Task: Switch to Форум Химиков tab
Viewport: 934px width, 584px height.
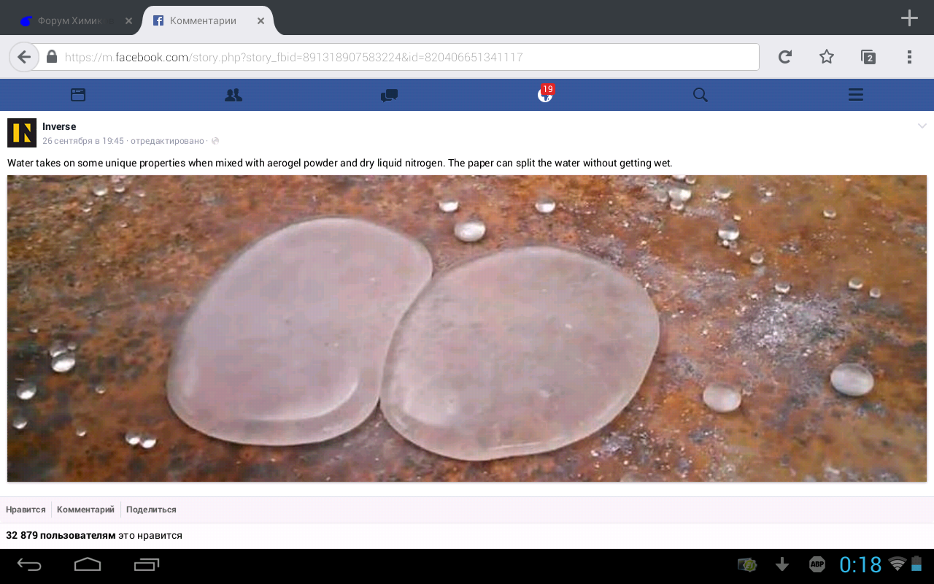Action: click(x=69, y=20)
